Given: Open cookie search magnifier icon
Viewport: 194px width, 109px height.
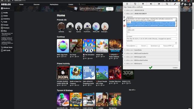Looking at the screenshot, I should [167, 4].
